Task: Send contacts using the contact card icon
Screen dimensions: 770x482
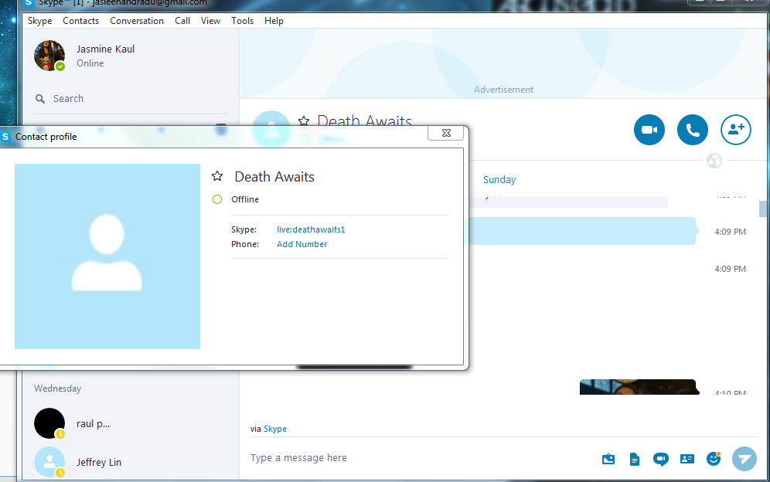Action: (x=687, y=459)
